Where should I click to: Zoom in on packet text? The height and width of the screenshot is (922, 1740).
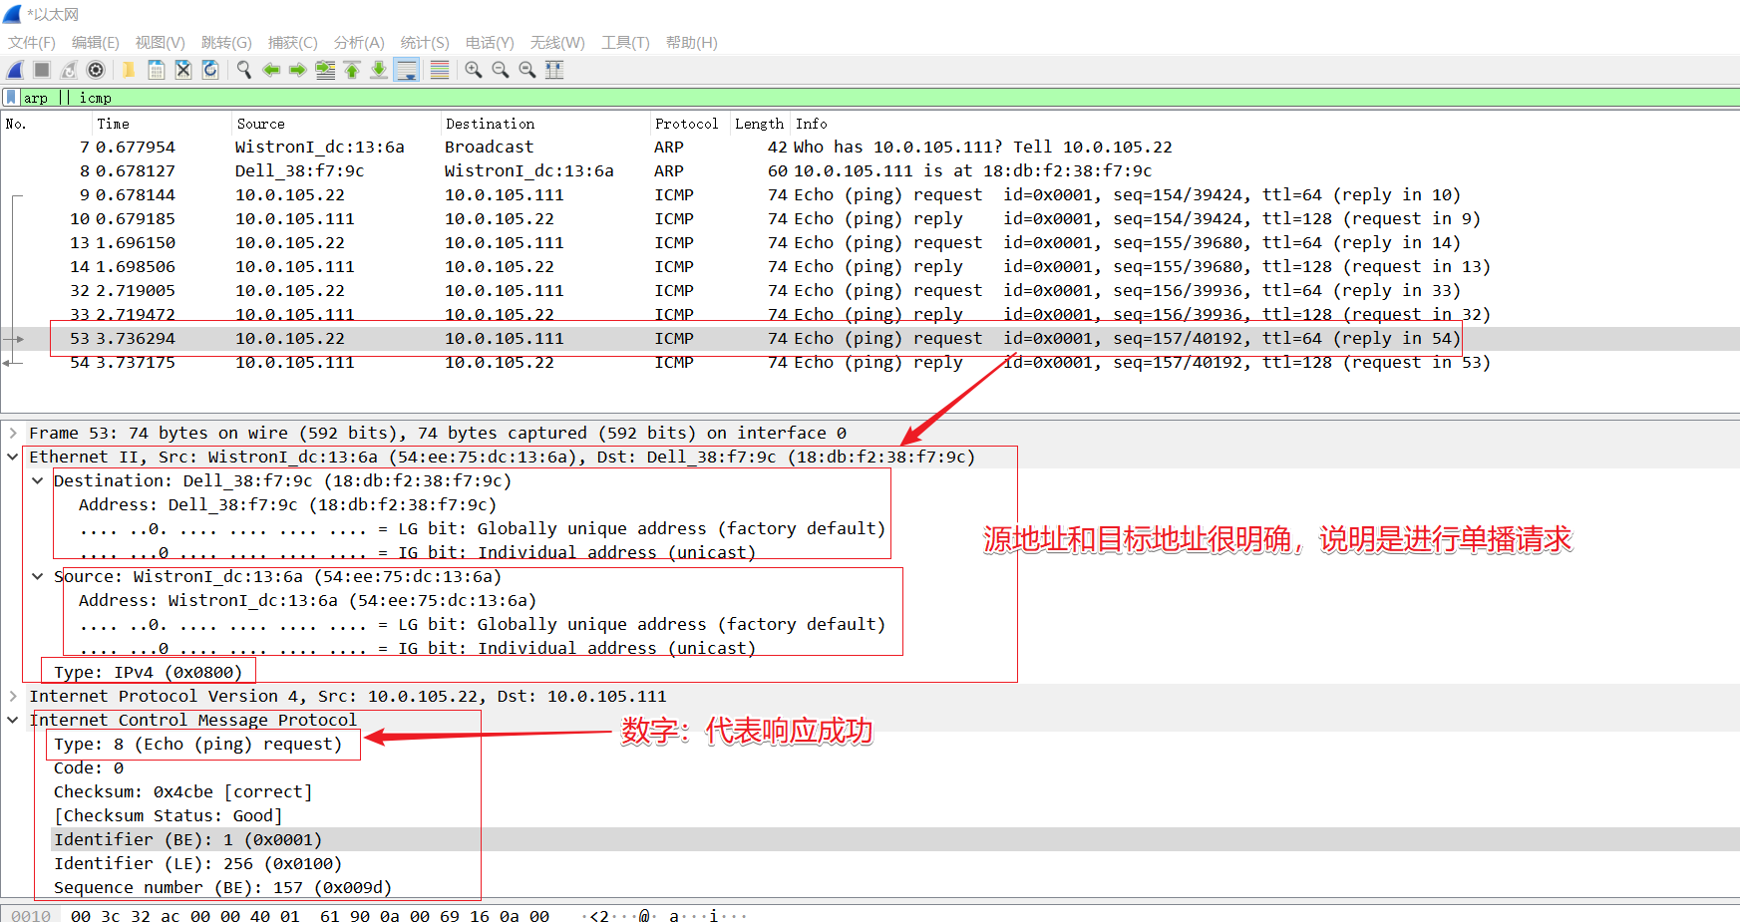(474, 70)
